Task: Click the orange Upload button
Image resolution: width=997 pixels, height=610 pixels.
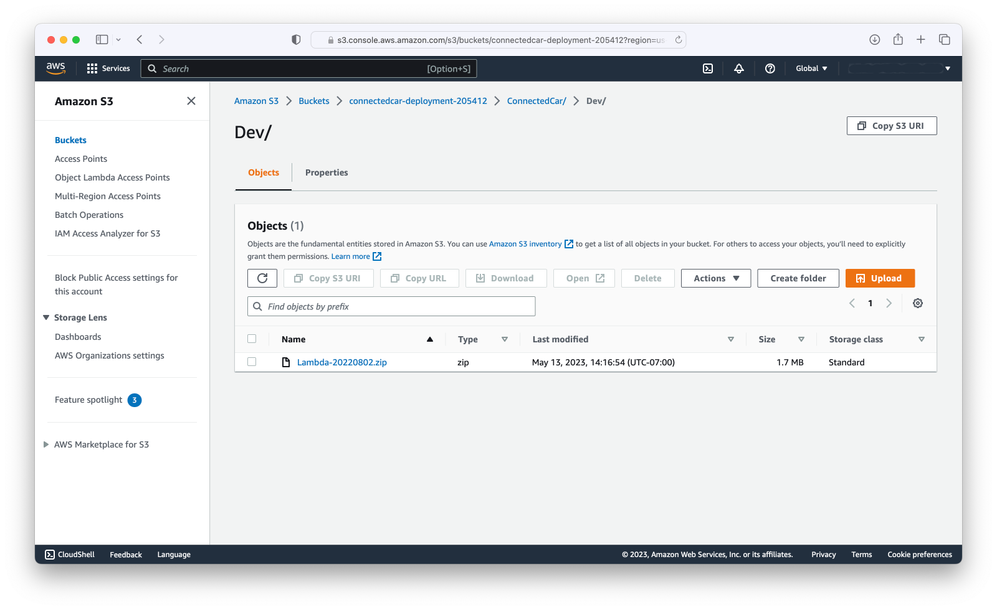Action: (x=880, y=278)
